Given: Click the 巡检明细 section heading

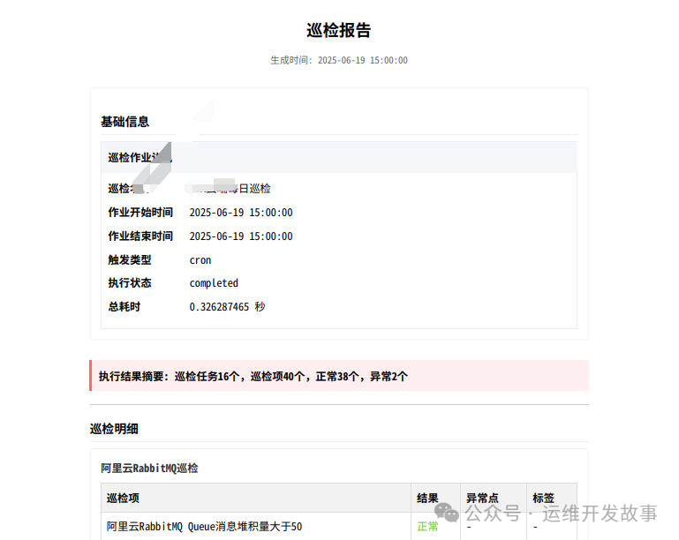Looking at the screenshot, I should coord(114,429).
